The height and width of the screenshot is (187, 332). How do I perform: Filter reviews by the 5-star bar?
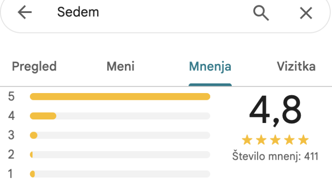point(120,97)
